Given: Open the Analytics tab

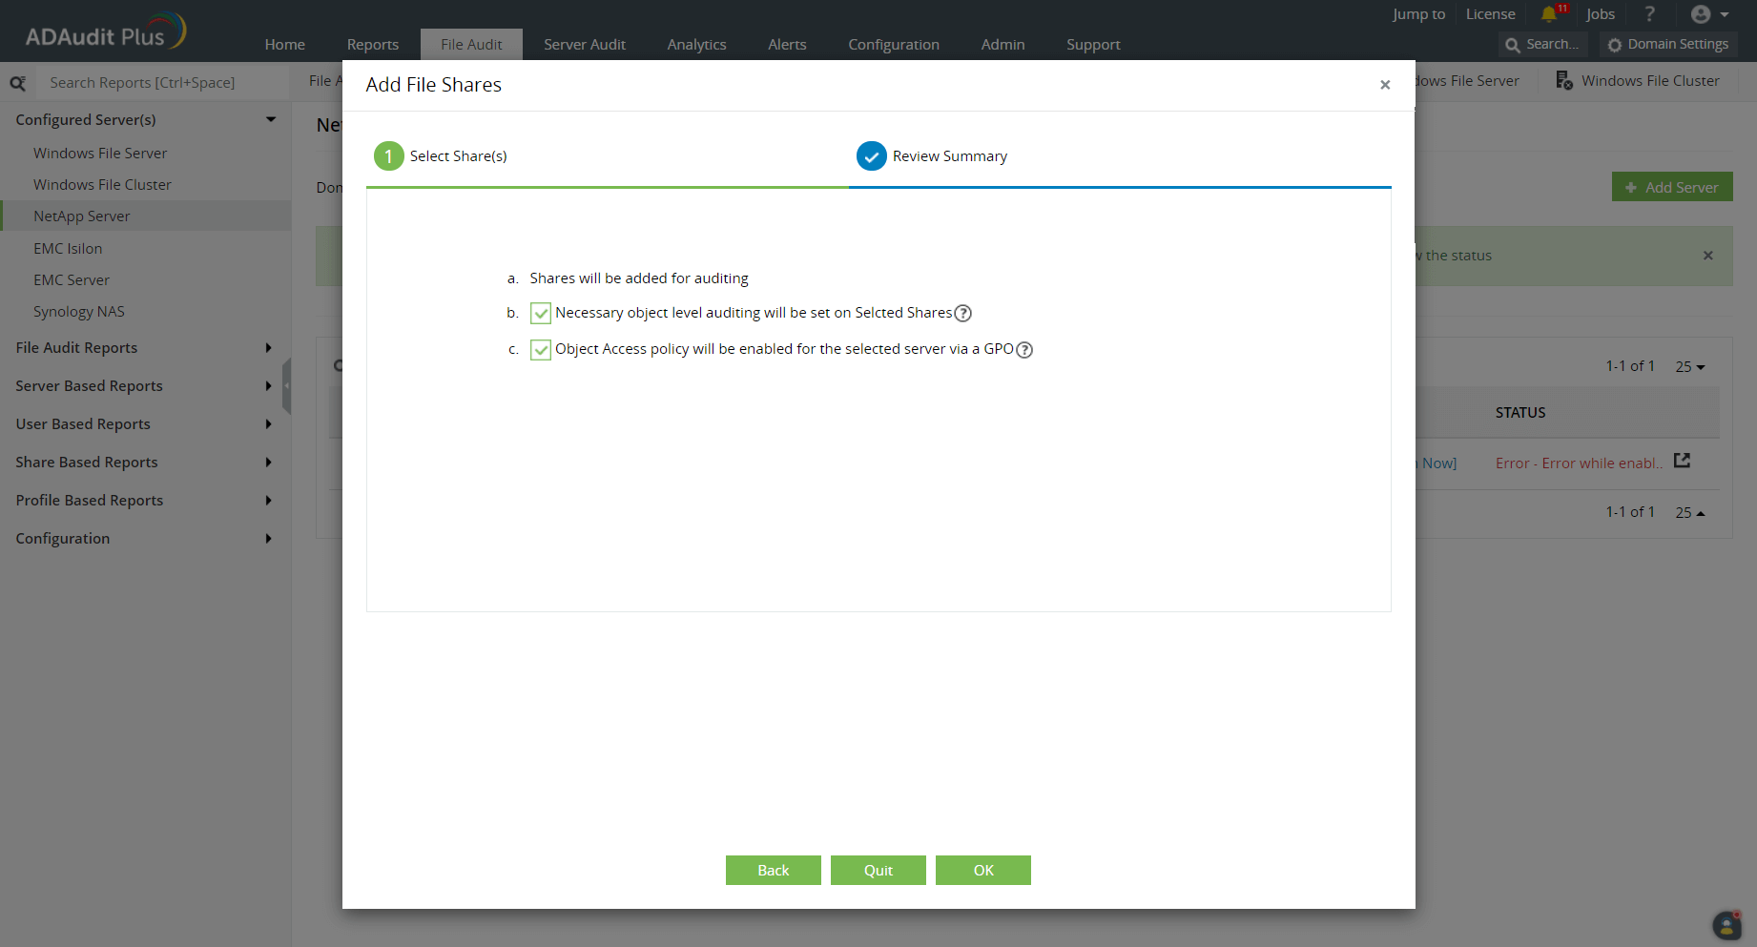Looking at the screenshot, I should 697,45.
